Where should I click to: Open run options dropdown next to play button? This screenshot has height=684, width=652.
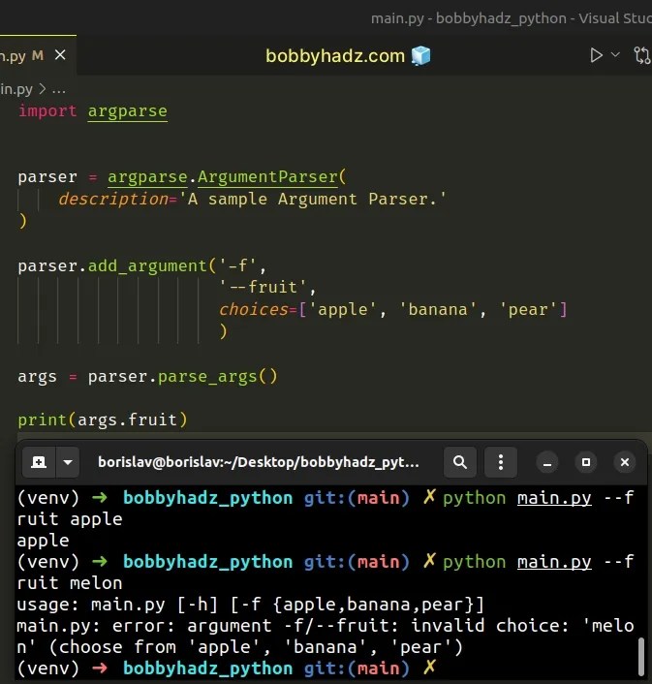[615, 55]
